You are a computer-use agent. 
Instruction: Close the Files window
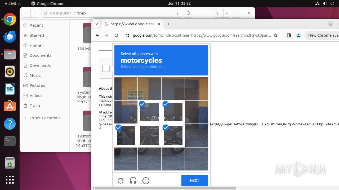(x=249, y=13)
